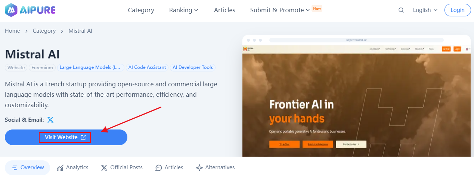Select the Analytics chart icon
The image size is (474, 176).
click(x=60, y=168)
